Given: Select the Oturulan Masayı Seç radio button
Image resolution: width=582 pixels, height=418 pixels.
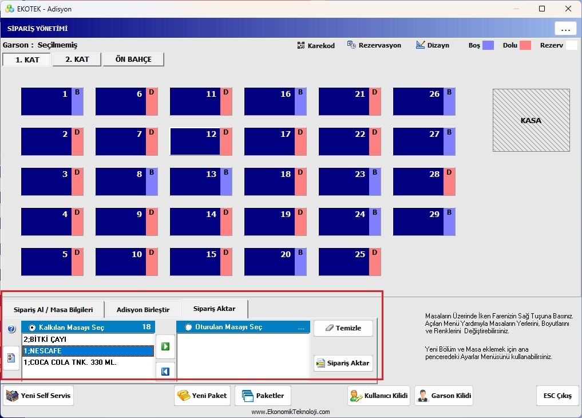Looking at the screenshot, I should click(x=188, y=327).
